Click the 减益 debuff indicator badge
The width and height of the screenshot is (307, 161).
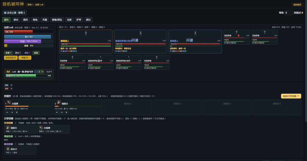6,88
